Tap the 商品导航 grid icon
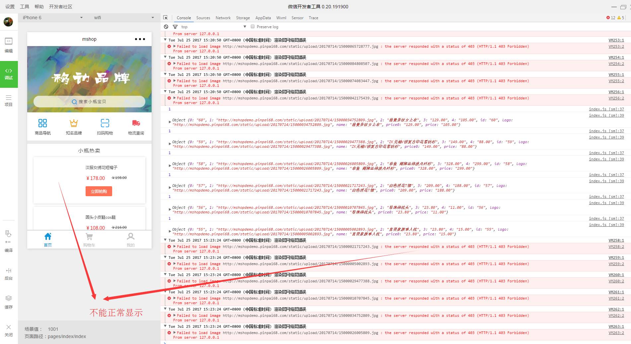This screenshot has width=631, height=344. pos(43,123)
